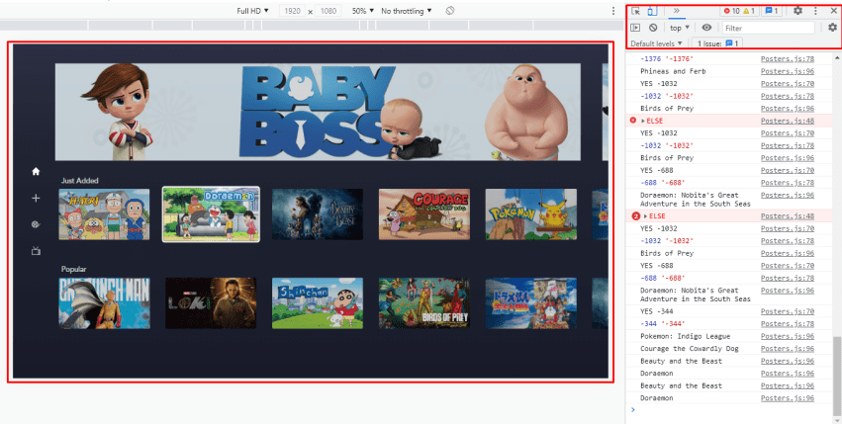Expand the ELSE error with badge 2
Viewport: 842px width, 424px height.
tap(644, 216)
